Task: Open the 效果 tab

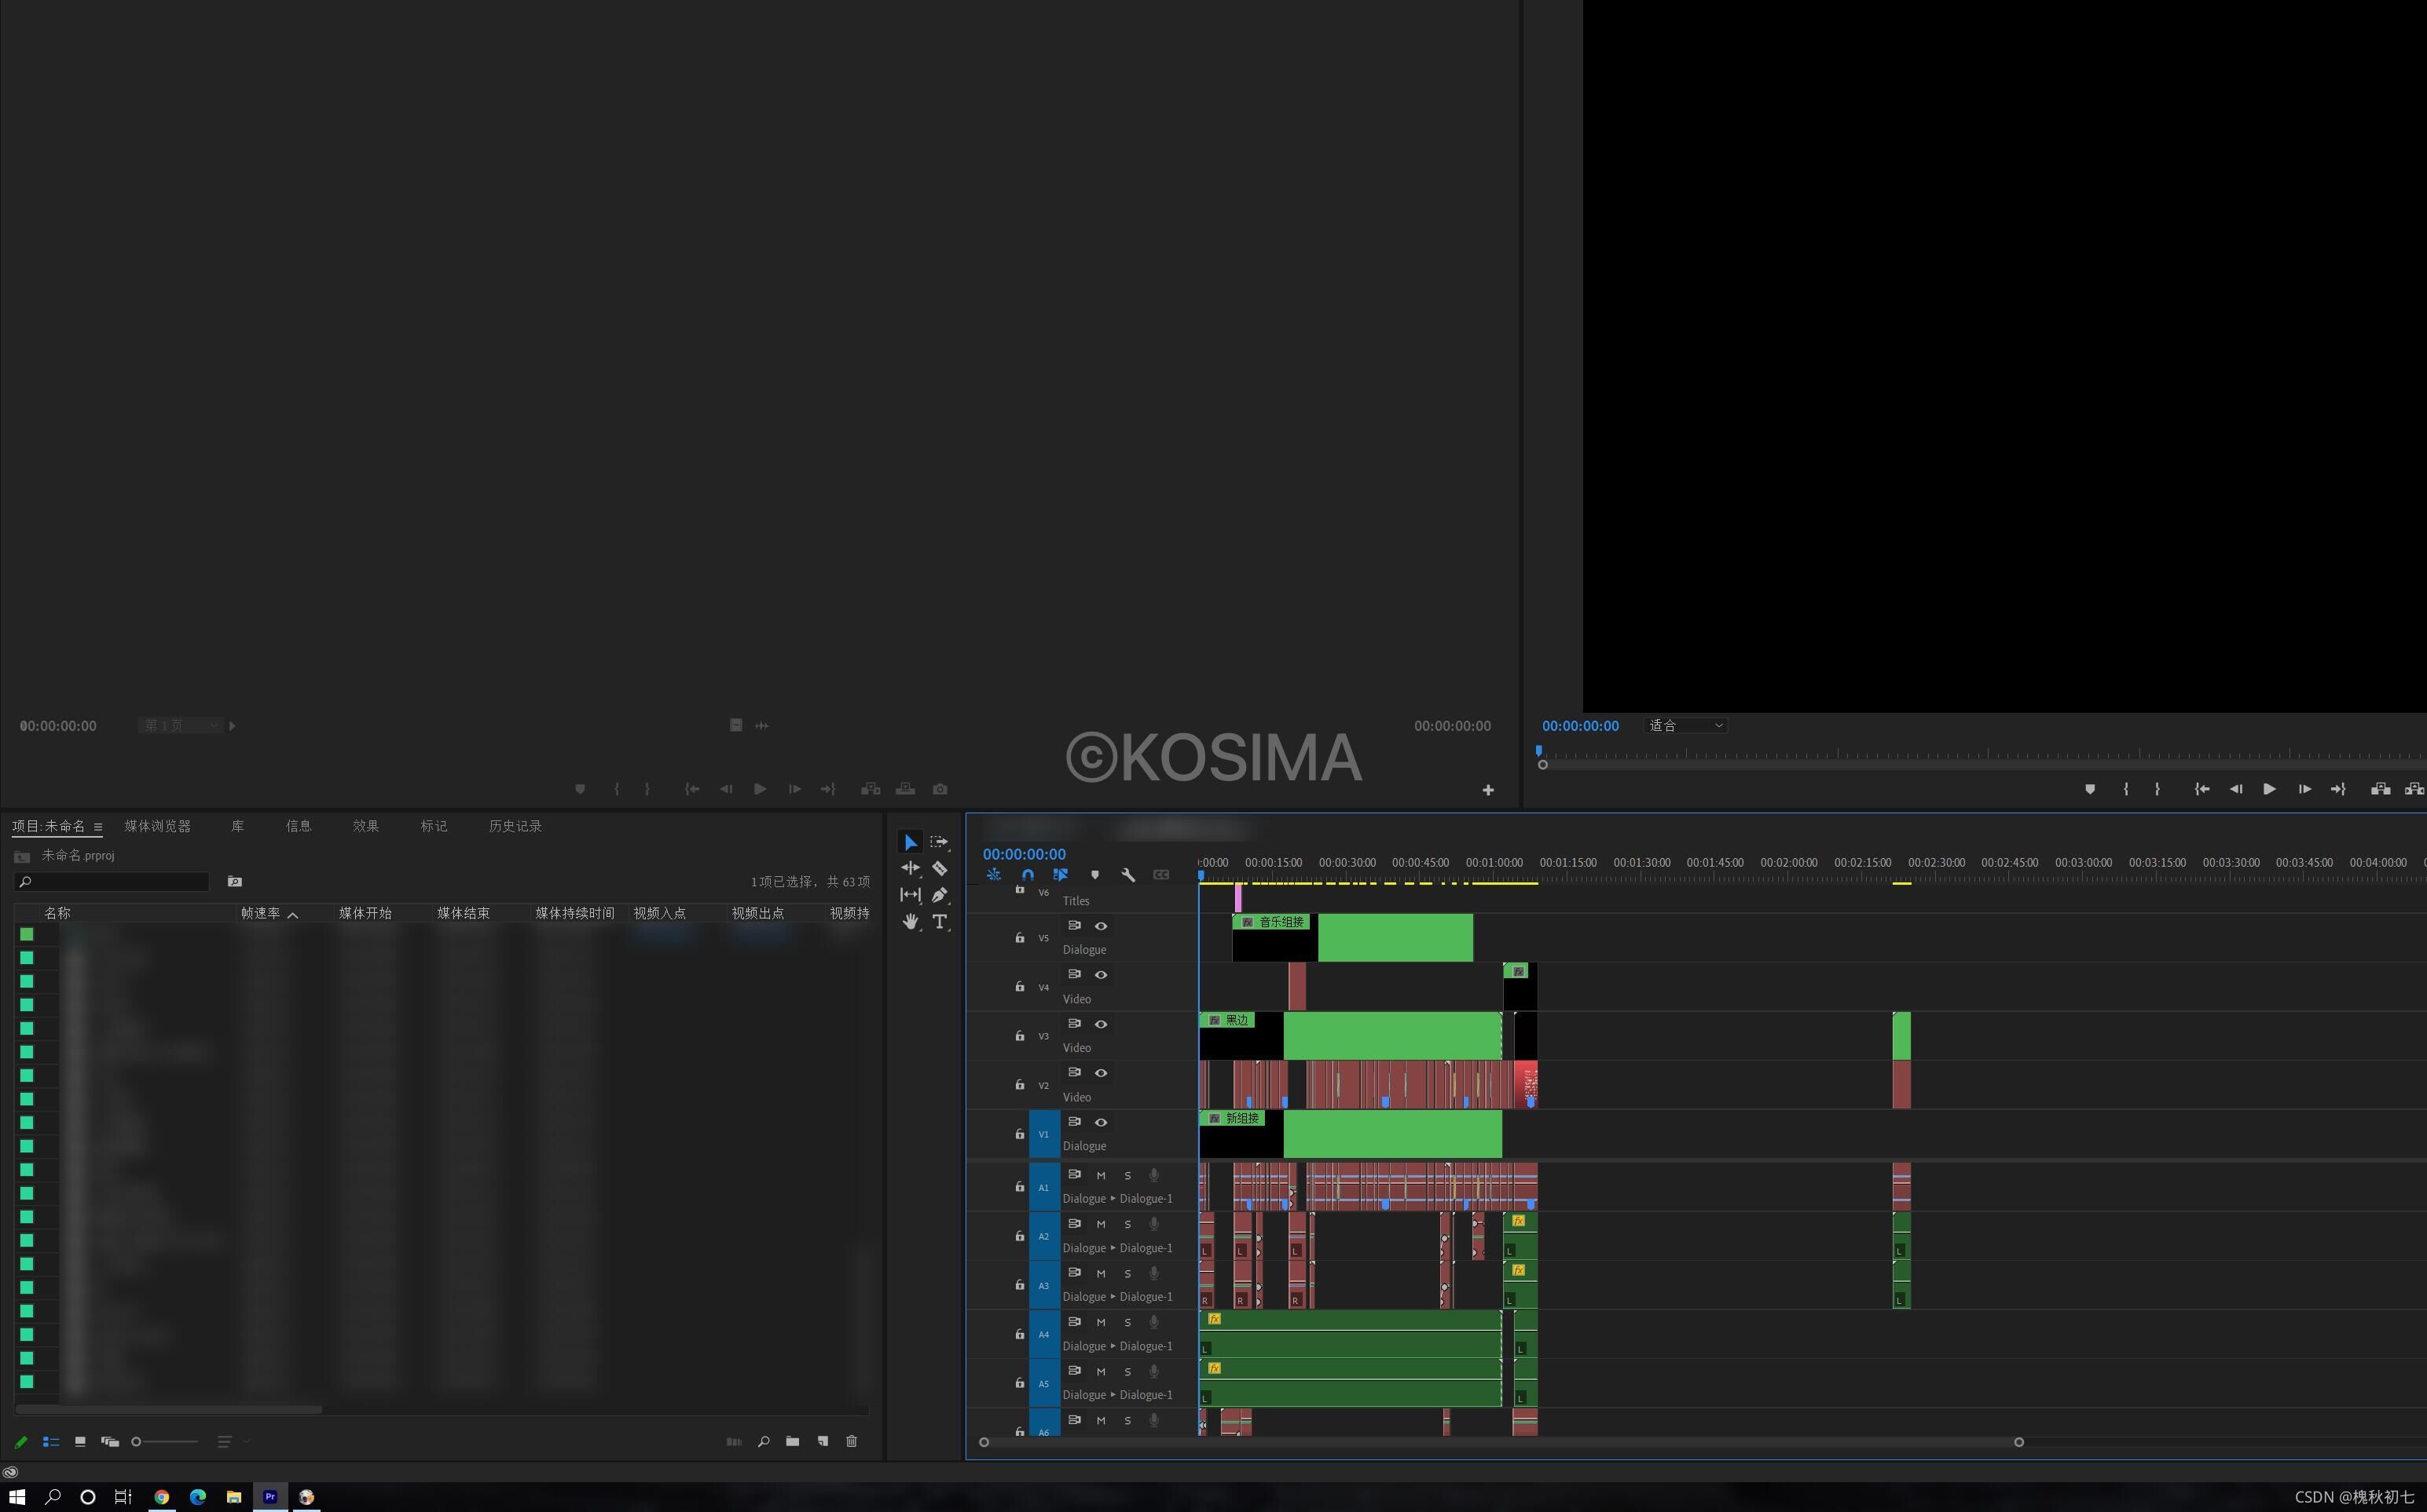Action: (x=365, y=826)
